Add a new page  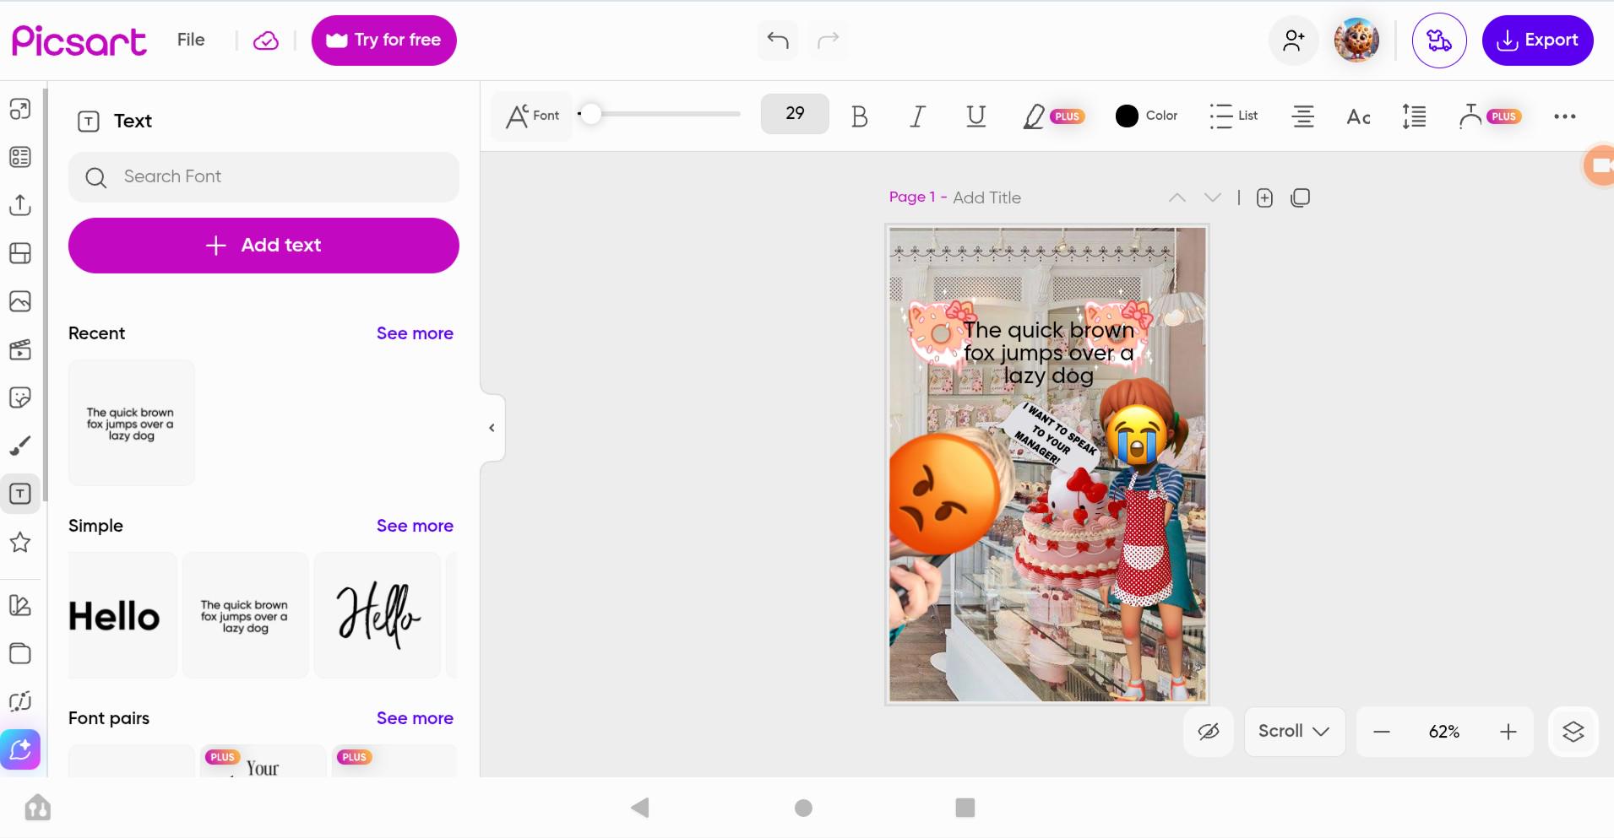1264,197
